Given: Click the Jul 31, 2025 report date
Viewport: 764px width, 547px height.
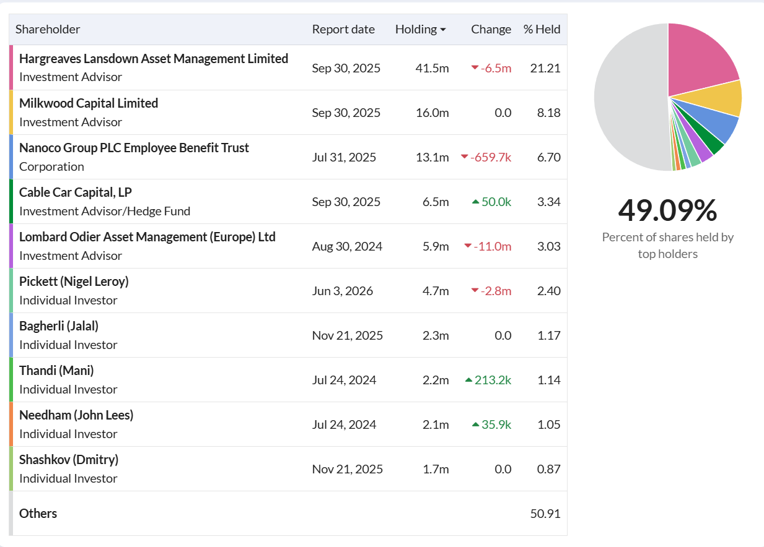Looking at the screenshot, I should pos(344,157).
